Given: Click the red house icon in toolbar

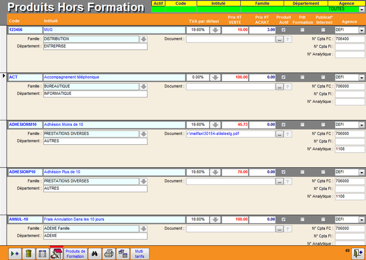Looking at the screenshot, I should click(56, 254).
